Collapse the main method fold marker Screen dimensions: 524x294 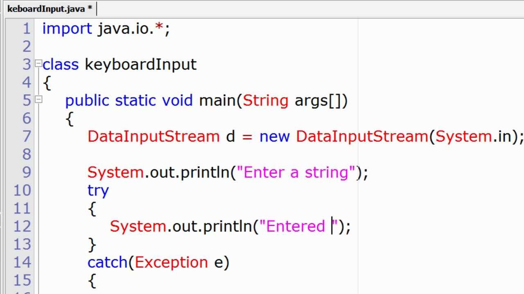pos(38,99)
